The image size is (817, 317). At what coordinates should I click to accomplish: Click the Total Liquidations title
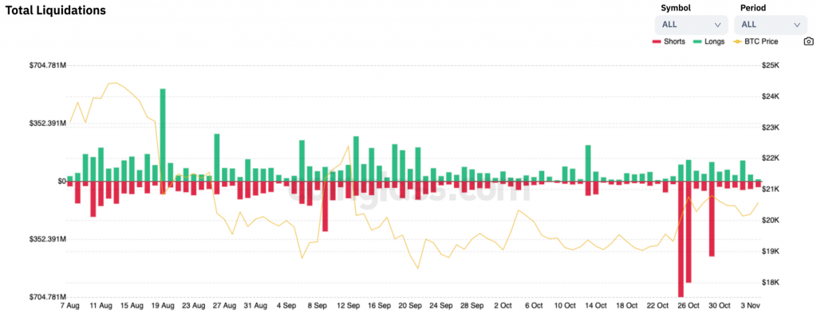click(x=56, y=10)
